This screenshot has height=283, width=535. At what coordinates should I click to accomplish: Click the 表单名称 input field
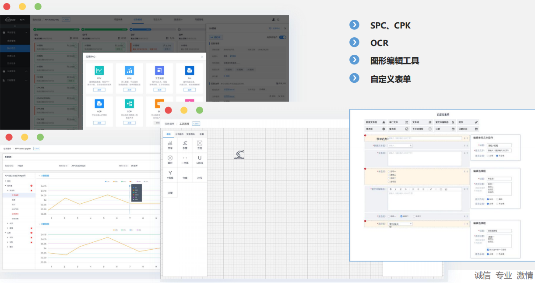(426, 138)
